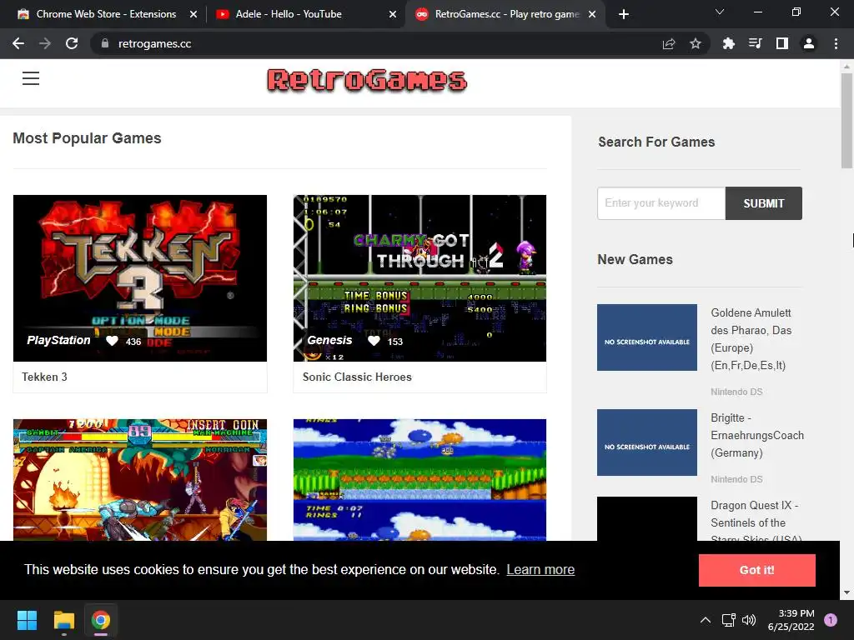
Task: Focus the game keyword search field
Action: tap(661, 203)
